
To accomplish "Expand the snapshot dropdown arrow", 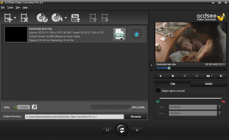I will (212, 76).
